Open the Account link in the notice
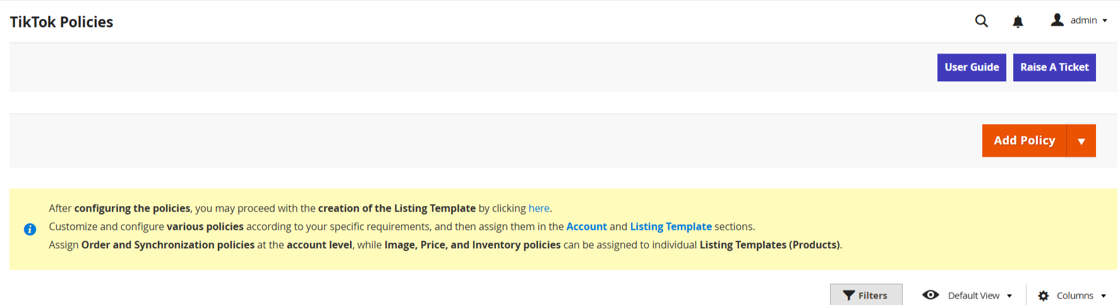Screen dimensions: 1120x305 click(x=586, y=227)
